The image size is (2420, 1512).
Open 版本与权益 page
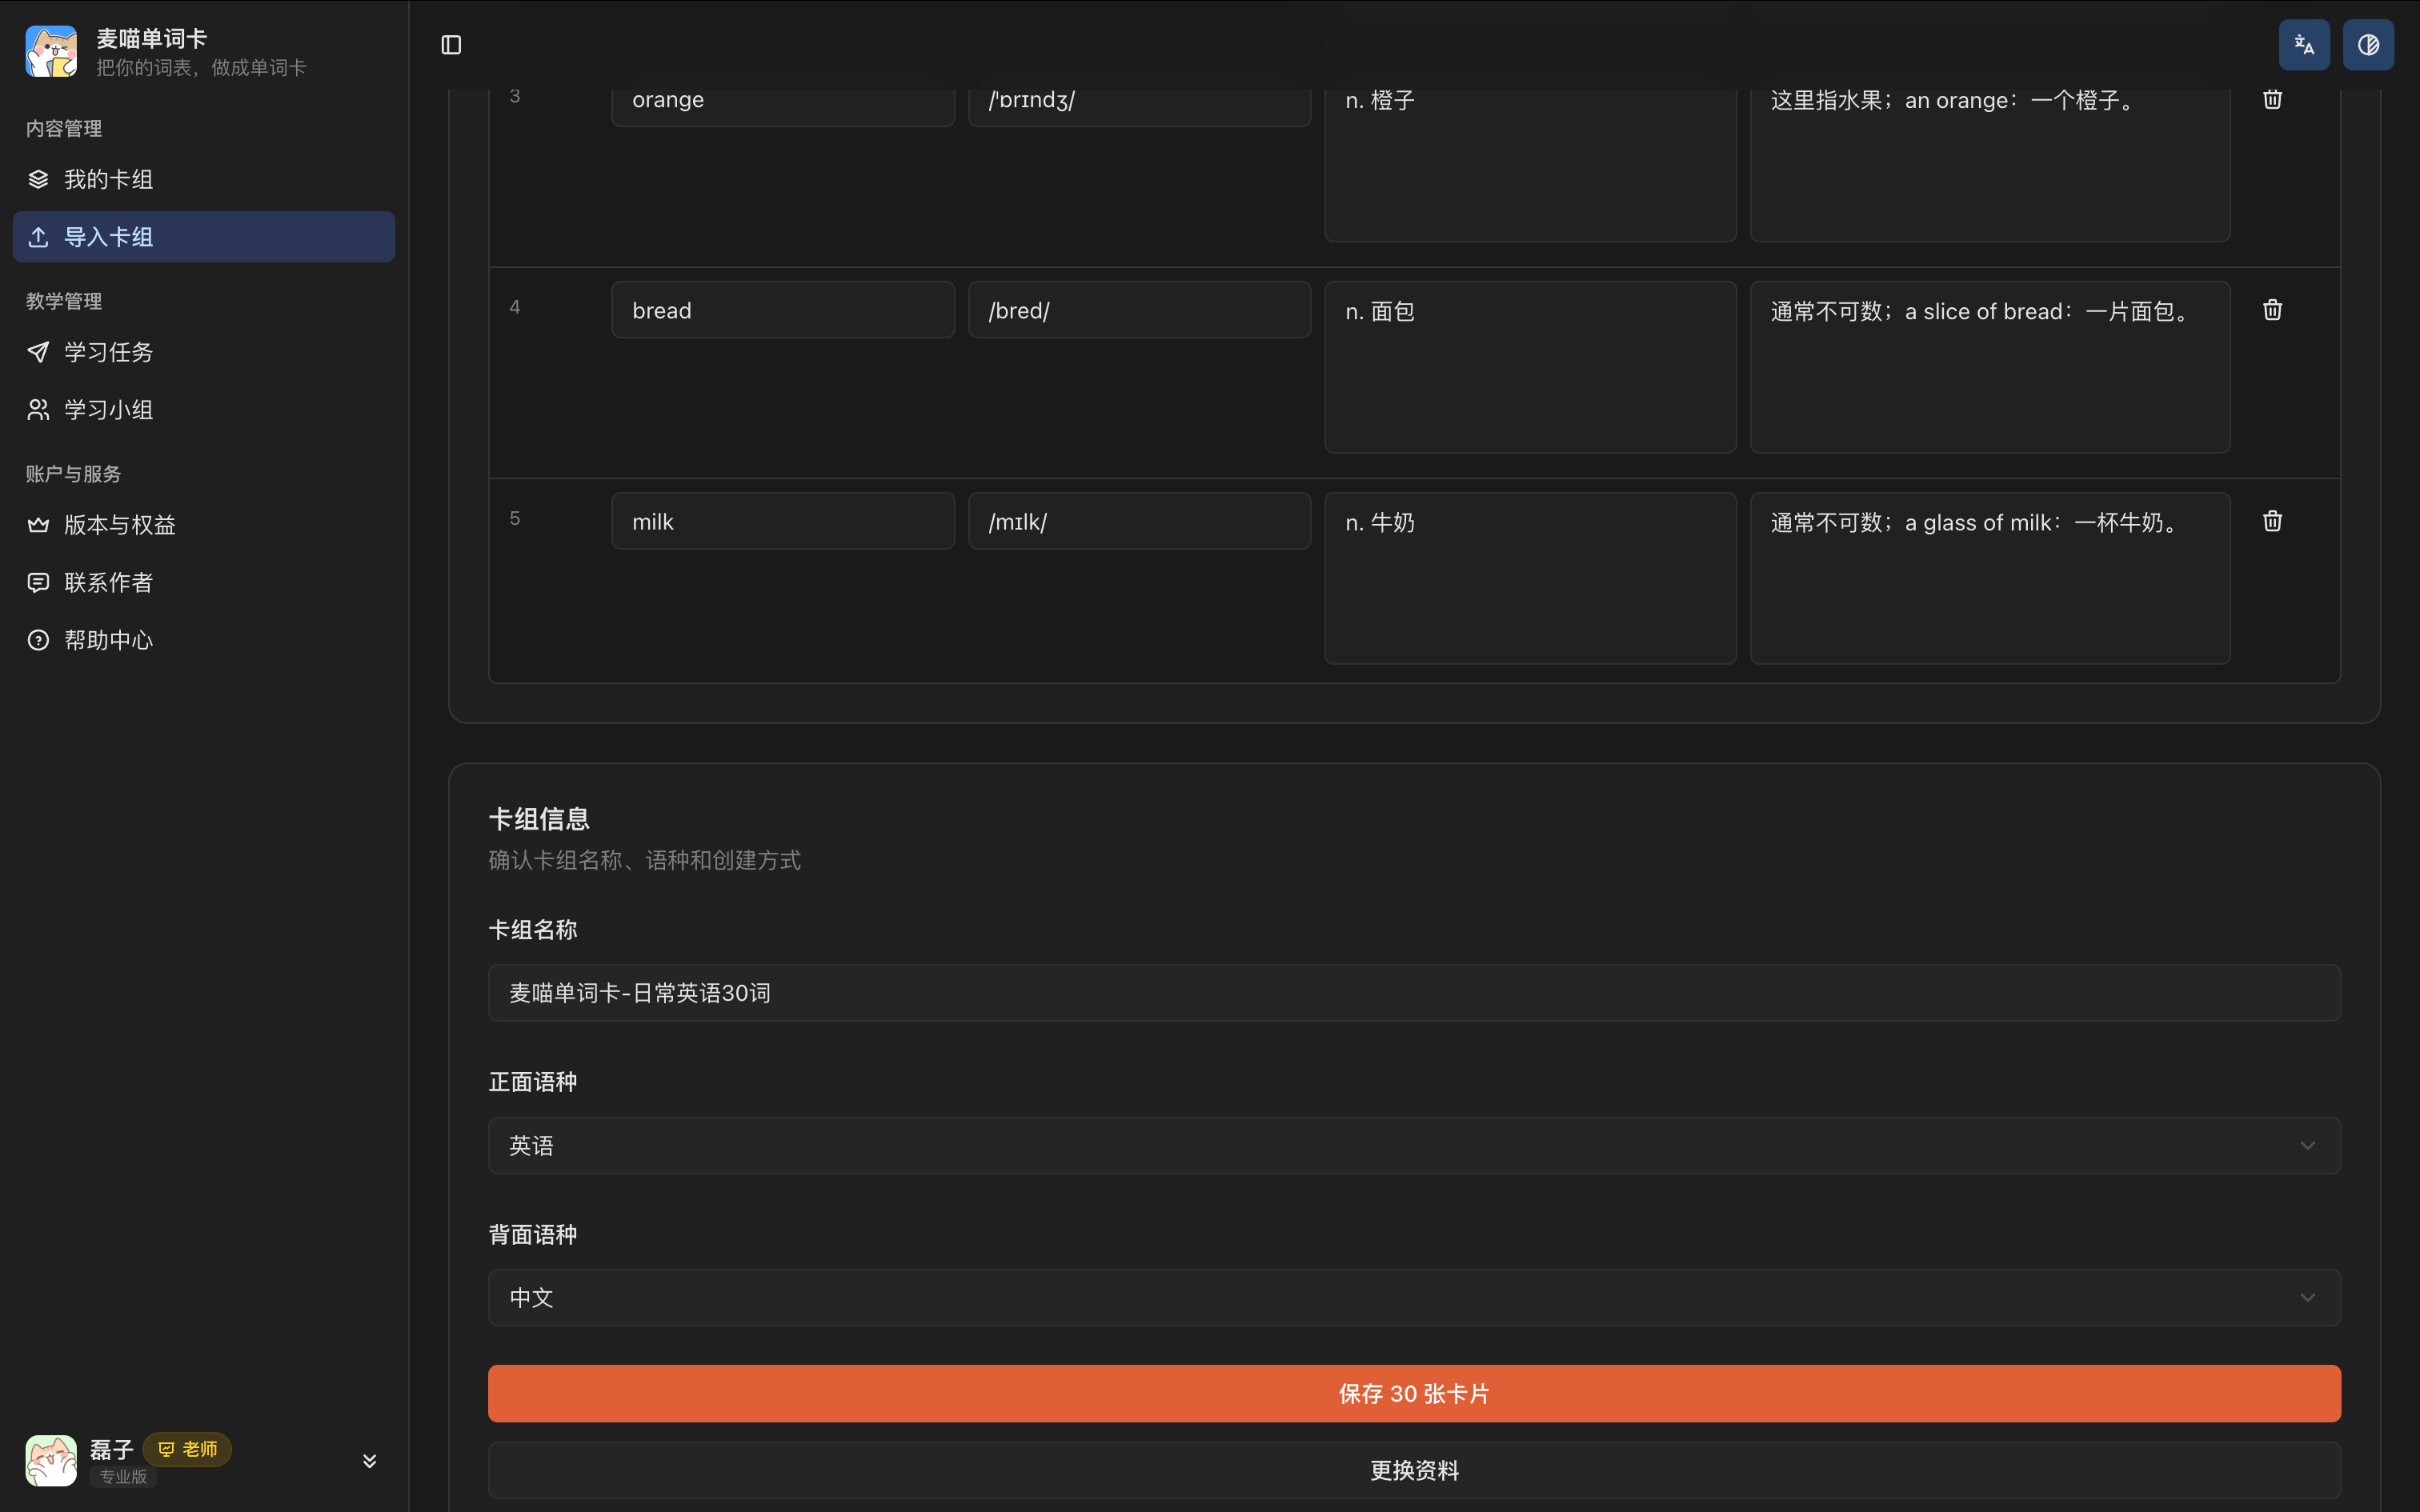[x=204, y=525]
